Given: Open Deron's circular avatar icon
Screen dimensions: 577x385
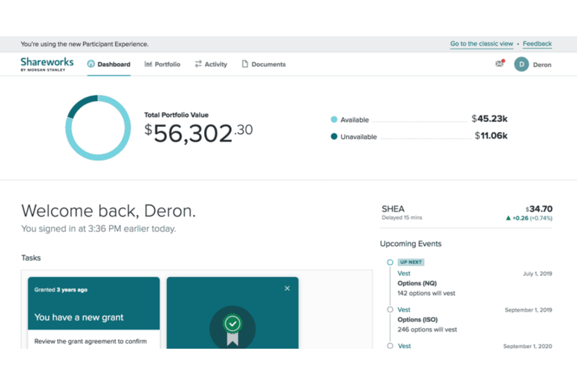Looking at the screenshot, I should [521, 64].
